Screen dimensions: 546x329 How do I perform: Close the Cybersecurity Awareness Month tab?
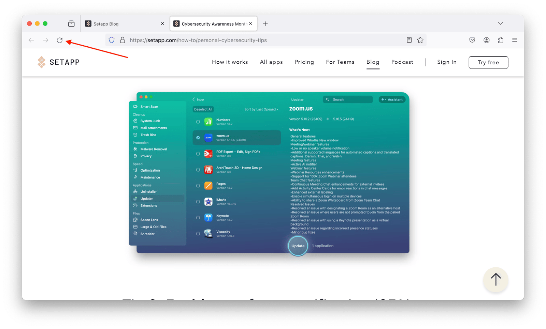pyautogui.click(x=251, y=23)
